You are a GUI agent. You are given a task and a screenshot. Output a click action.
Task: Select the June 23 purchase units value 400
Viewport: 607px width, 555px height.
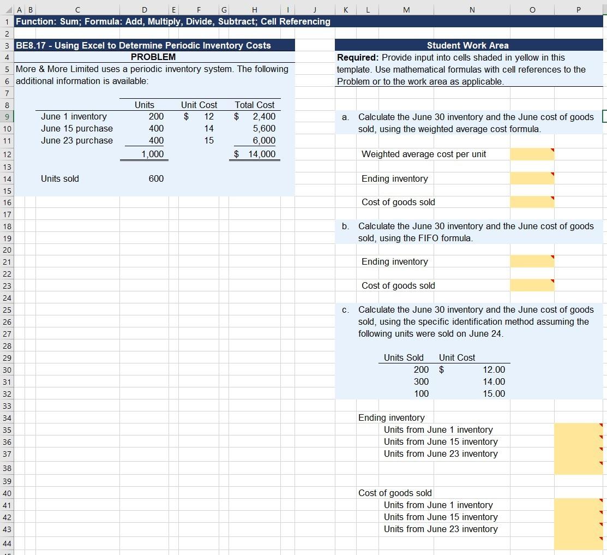point(145,141)
